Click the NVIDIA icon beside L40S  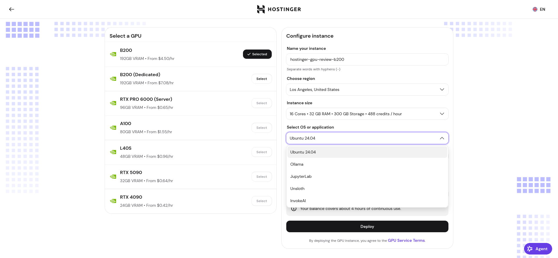(x=113, y=152)
